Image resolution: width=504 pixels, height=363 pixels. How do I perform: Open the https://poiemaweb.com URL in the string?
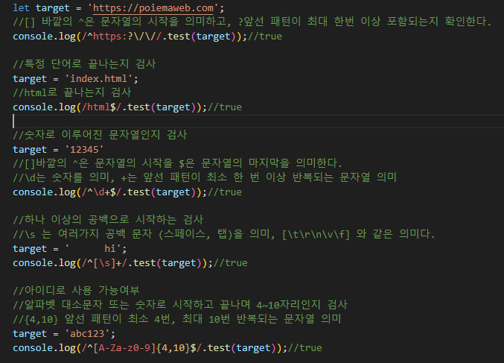[153, 7]
